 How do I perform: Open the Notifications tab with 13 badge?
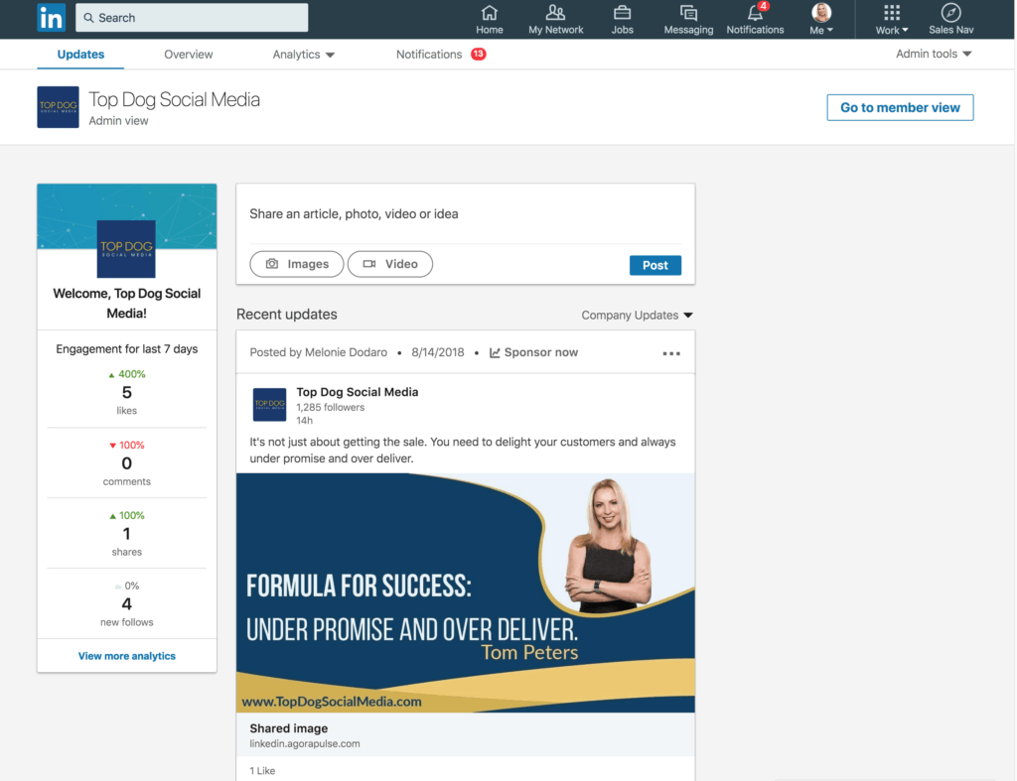coord(441,55)
